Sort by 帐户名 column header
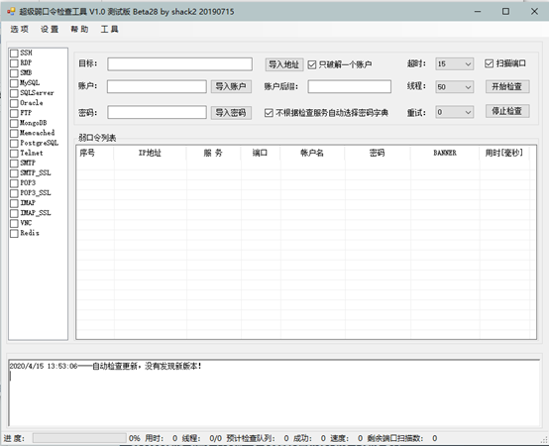Viewport: 549px width, 446px height. tap(312, 153)
